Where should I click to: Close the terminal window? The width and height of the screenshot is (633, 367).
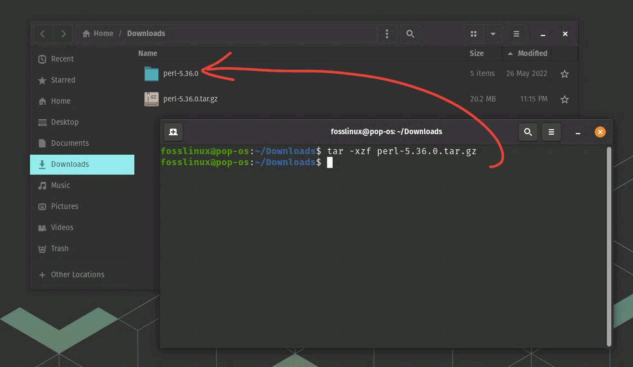tap(600, 132)
